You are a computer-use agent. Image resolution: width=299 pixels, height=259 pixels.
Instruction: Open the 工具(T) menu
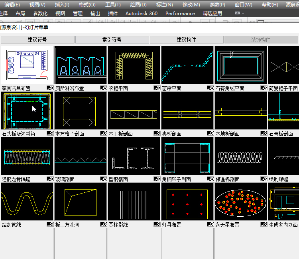pos(113,5)
